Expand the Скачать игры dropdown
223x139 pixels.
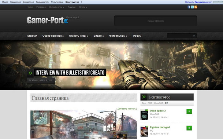click(x=78, y=36)
